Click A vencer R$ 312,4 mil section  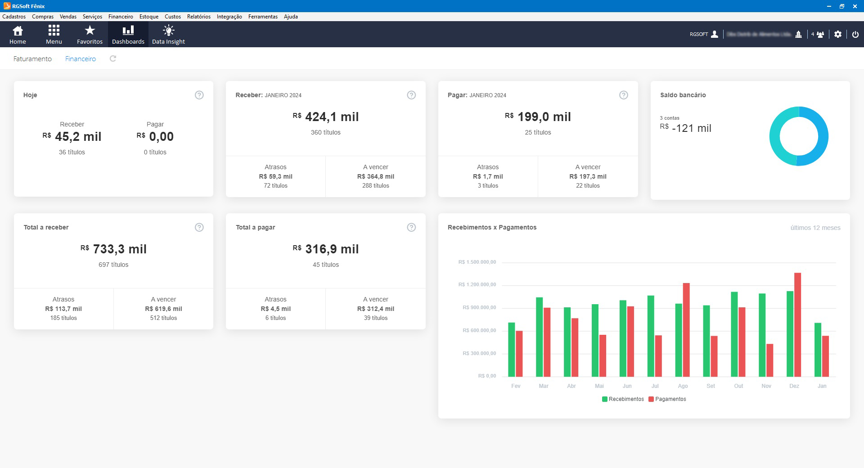[376, 309]
